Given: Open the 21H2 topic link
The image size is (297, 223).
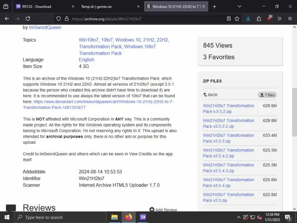Looking at the screenshot, I should pos(149,40).
